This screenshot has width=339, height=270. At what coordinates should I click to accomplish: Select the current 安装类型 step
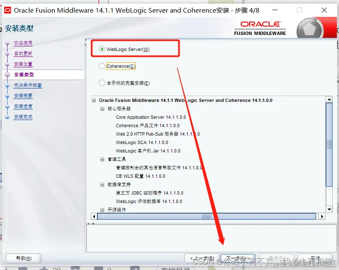tap(24, 75)
